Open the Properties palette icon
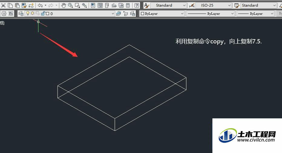Viewport: 282px width, 153px height. click(93, 5)
